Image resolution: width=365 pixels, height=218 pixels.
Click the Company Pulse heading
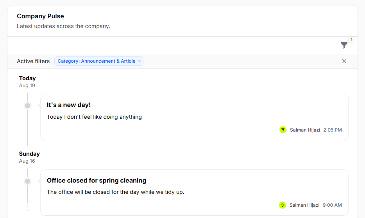(40, 16)
